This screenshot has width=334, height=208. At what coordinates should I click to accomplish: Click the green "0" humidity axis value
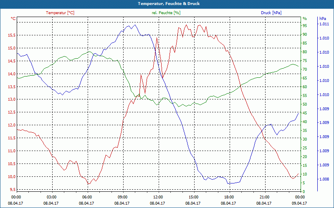[x=304, y=192]
